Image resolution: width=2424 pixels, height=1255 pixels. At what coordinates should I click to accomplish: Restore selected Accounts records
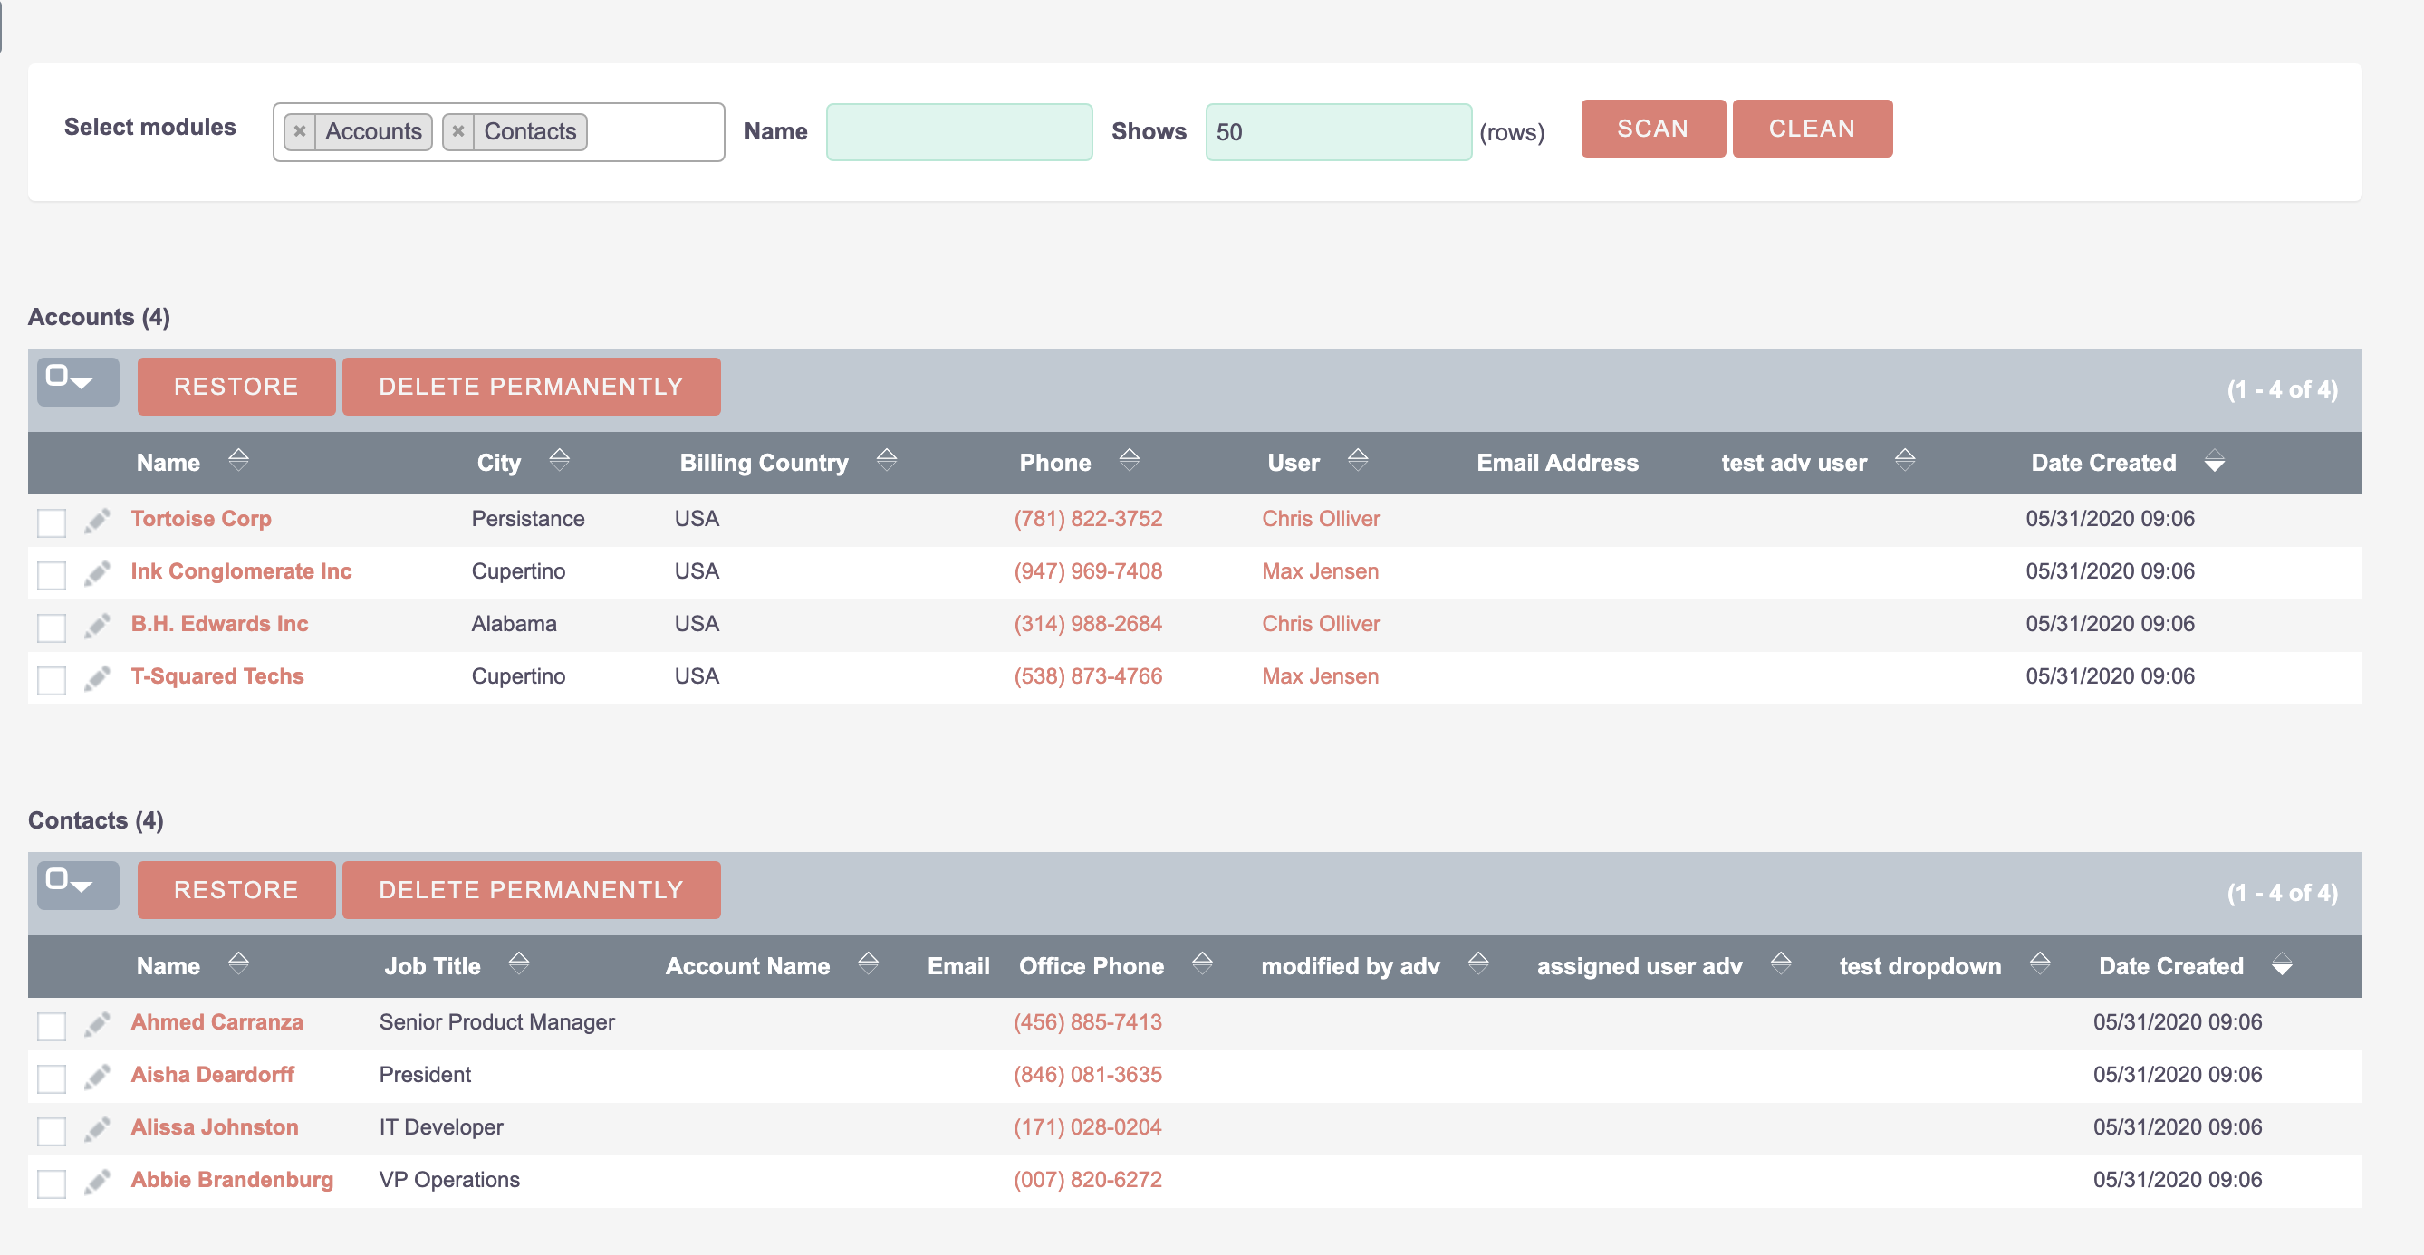click(x=236, y=387)
